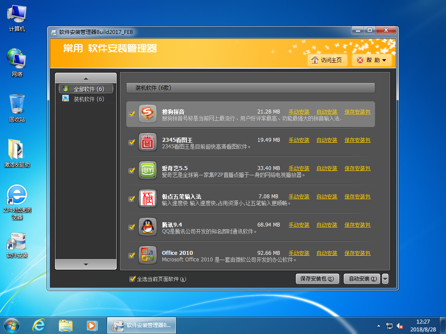Click the sidebar scroll-up arrow
This screenshot has height=334, width=446.
pyautogui.click(x=86, y=78)
